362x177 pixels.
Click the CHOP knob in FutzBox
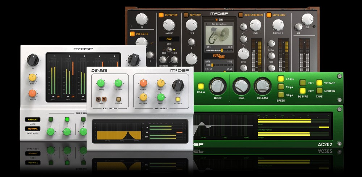(x=174, y=60)
